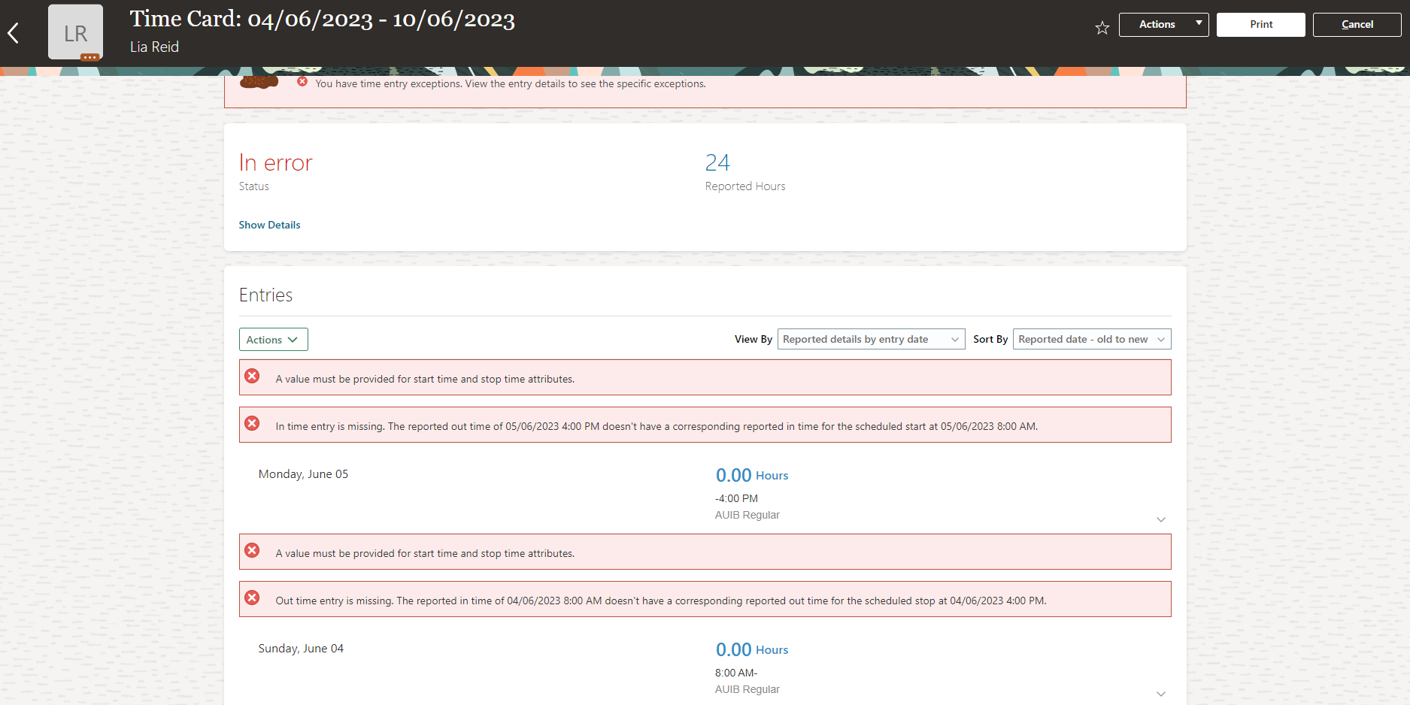Click the error icon on the missing out time message
Image resolution: width=1410 pixels, height=705 pixels.
252,598
